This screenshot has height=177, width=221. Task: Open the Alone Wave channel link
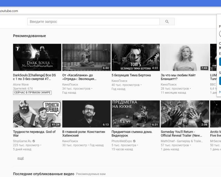click(21, 85)
